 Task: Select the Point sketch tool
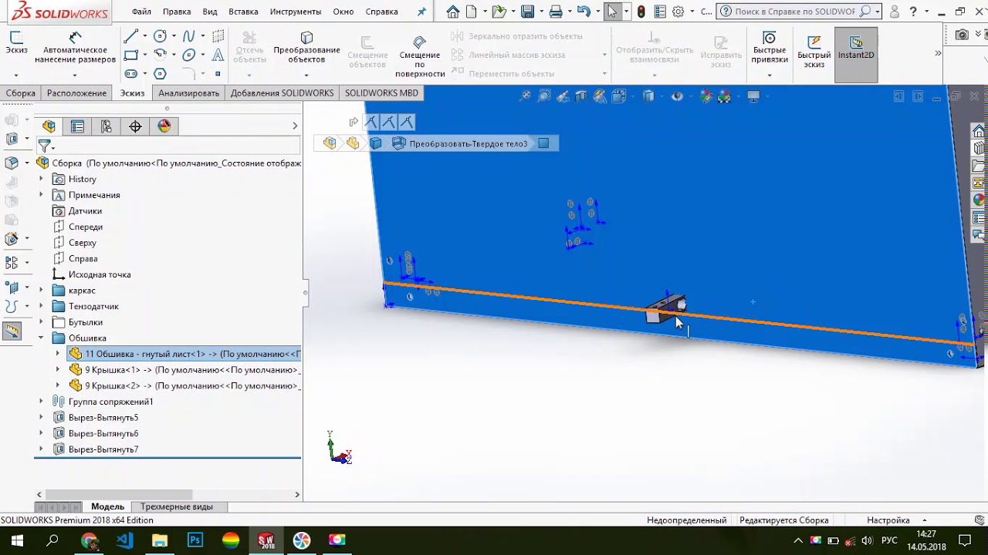pos(218,74)
